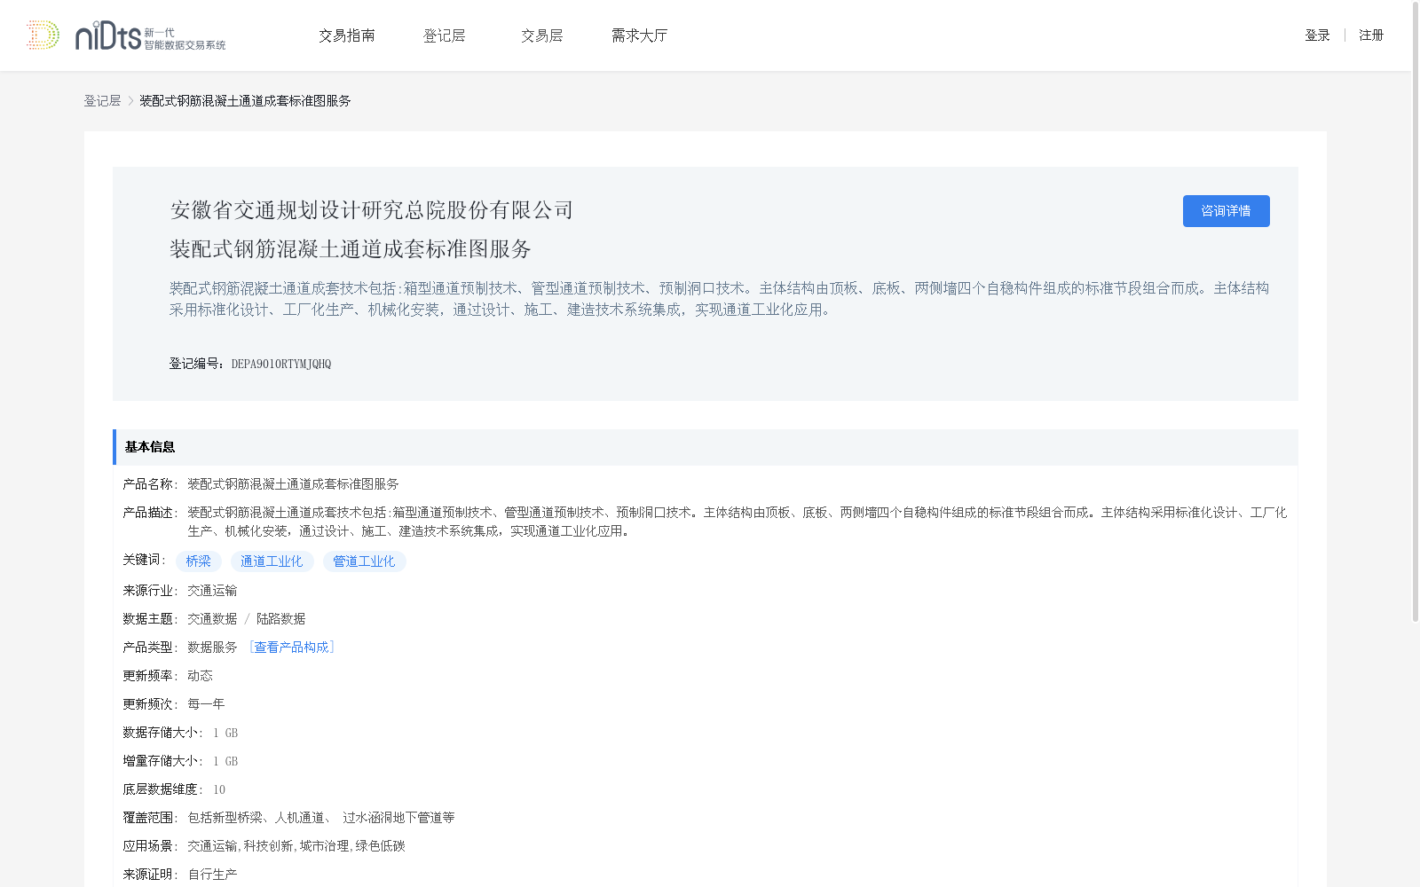Open the 交易指南 menu item

347,35
